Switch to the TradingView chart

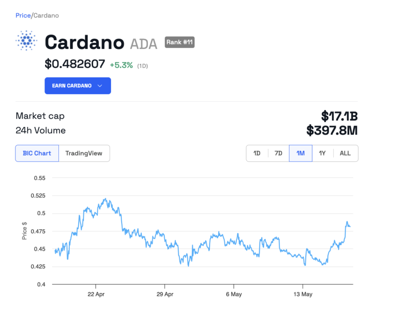point(84,153)
